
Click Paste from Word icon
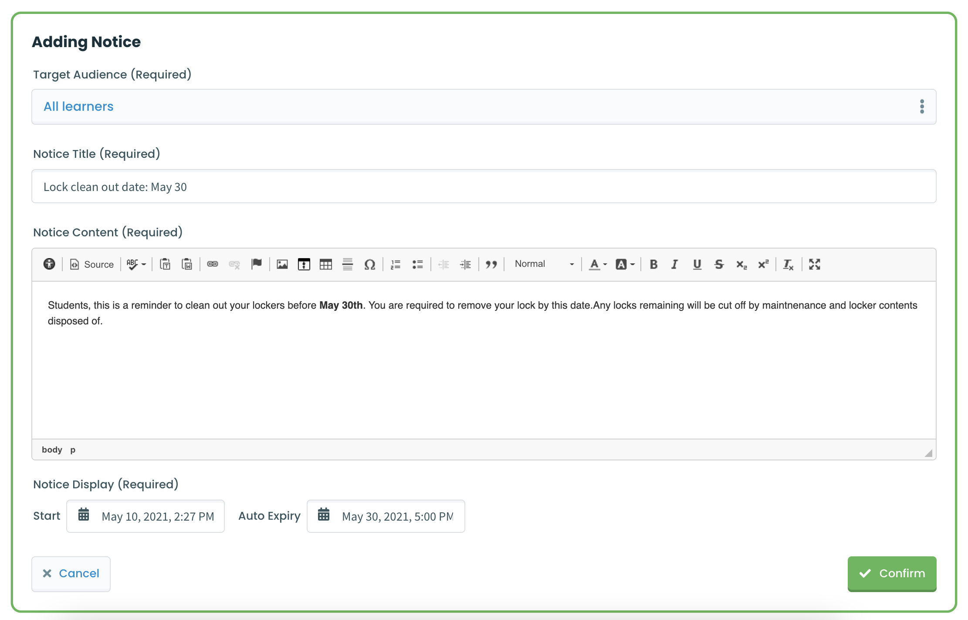point(187,264)
